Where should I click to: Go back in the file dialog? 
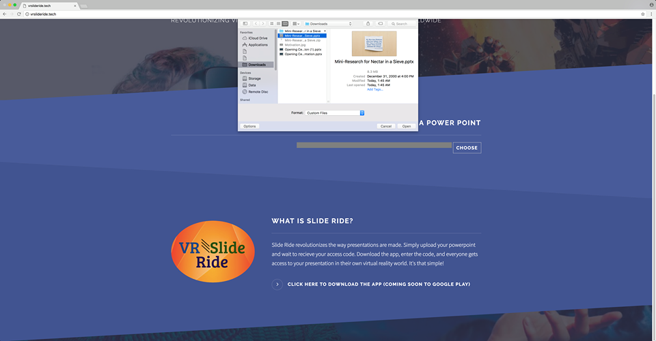click(256, 24)
